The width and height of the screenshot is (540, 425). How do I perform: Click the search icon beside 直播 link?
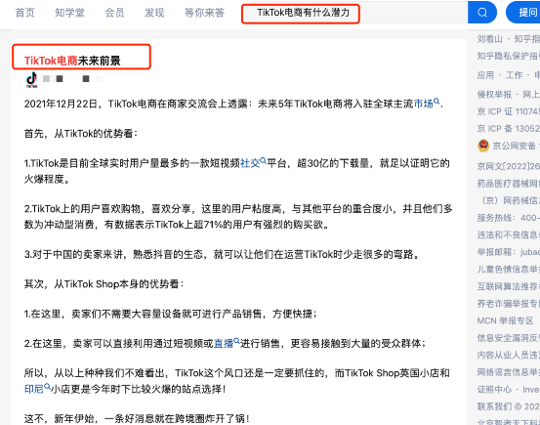236,341
